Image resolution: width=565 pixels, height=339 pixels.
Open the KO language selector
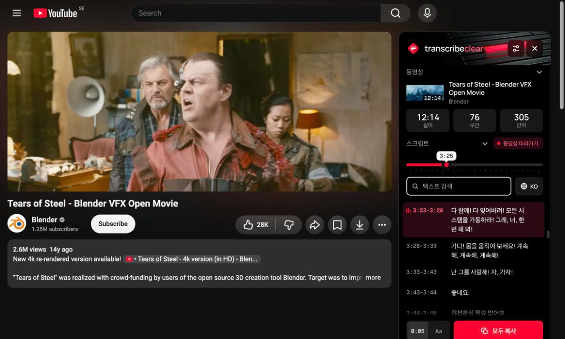click(529, 186)
